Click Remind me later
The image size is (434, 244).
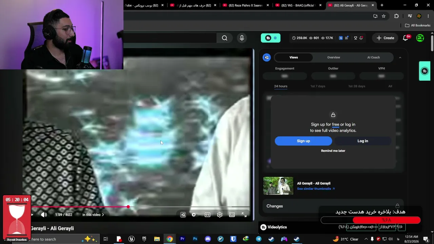[333, 151]
